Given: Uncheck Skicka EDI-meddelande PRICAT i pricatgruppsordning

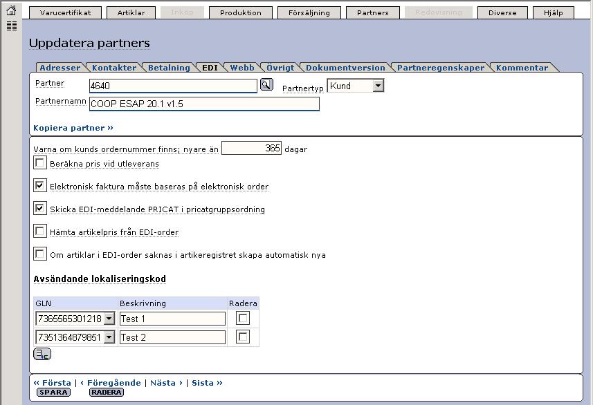Looking at the screenshot, I should (x=39, y=208).
